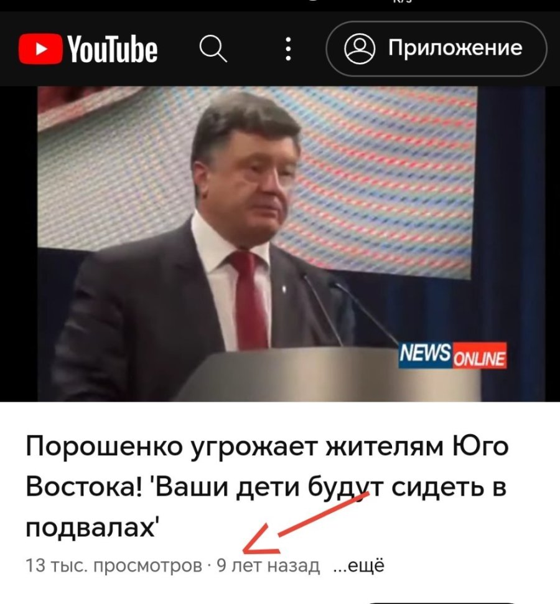Expand details on "9 лет назад"
The width and height of the screenshot is (560, 604).
268,566
